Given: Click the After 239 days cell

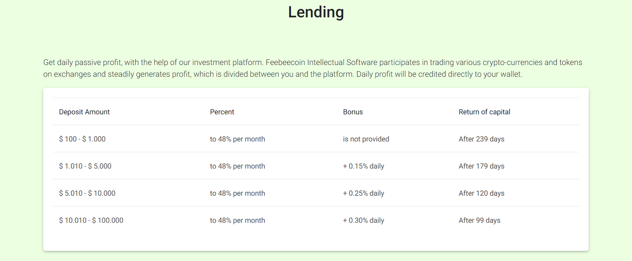Looking at the screenshot, I should pos(481,139).
